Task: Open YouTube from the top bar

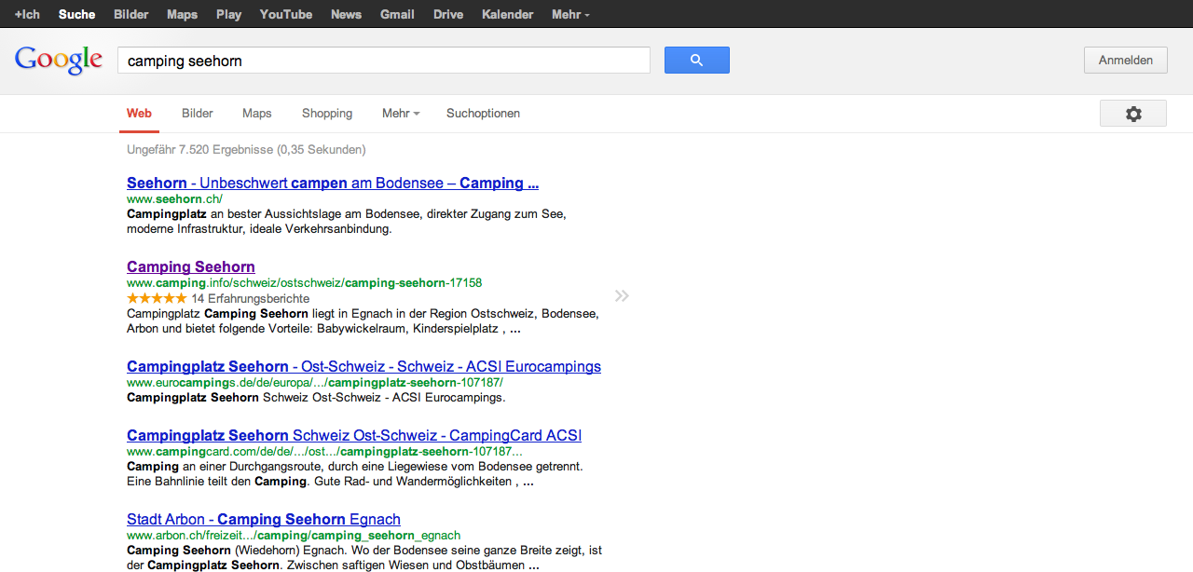Action: point(285,14)
